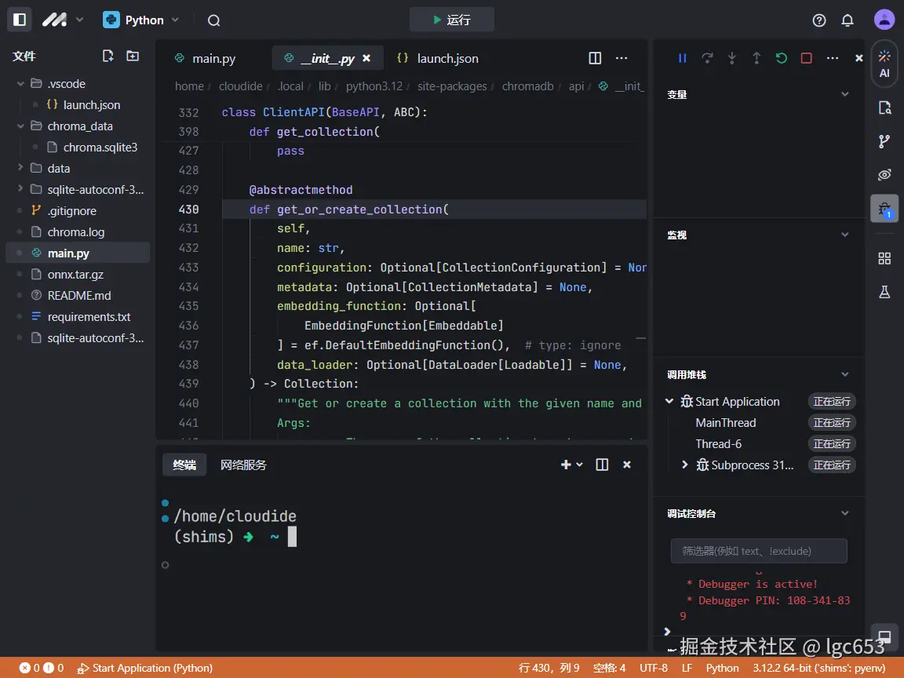Viewport: 904px width, 678px height.
Task: Toggle the left sidebar panel
Action: click(20, 20)
